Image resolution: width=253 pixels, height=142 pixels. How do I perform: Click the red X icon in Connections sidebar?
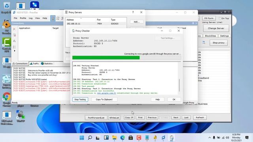14,29
